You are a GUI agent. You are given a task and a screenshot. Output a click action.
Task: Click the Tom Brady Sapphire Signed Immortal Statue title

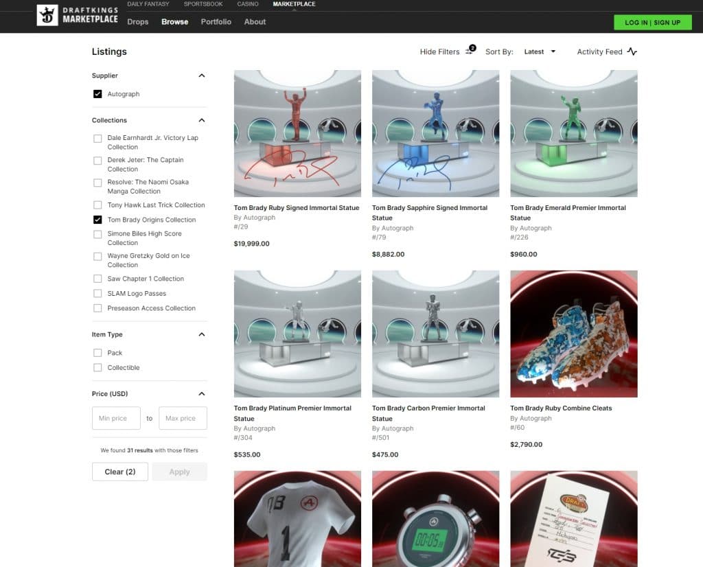click(x=430, y=213)
